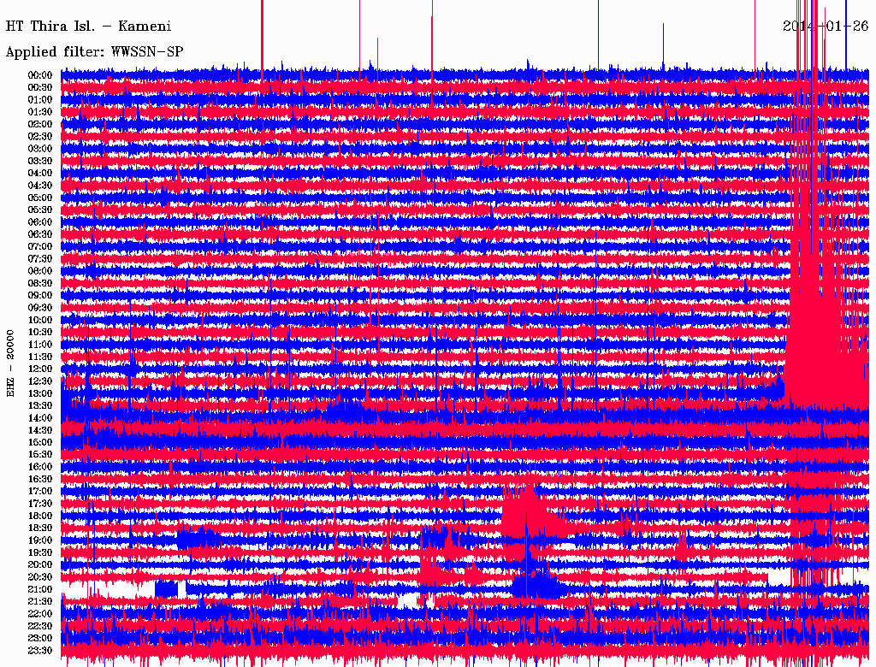Select the 23:30 time label
This screenshot has height=667, width=876.
coord(40,651)
